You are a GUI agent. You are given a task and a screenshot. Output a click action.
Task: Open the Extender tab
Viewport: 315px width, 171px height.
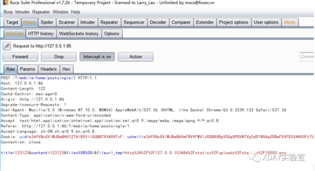(205, 22)
